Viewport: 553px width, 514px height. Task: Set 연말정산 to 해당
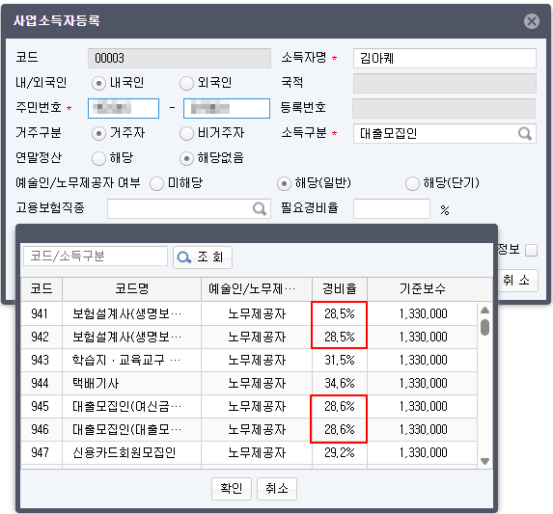point(98,158)
